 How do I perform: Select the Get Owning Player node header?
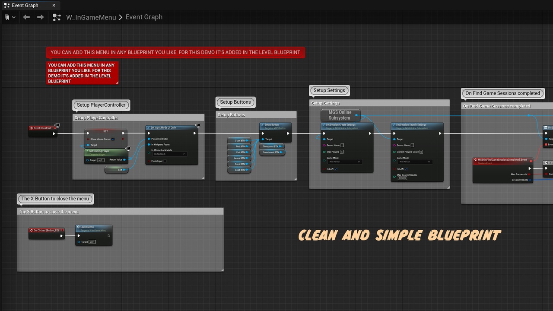tap(106, 152)
